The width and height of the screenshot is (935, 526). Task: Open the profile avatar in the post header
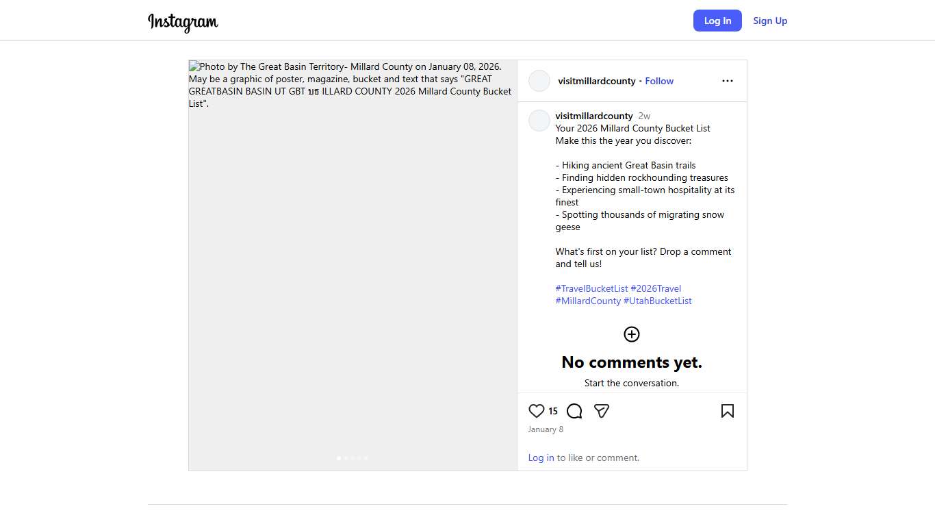(539, 81)
